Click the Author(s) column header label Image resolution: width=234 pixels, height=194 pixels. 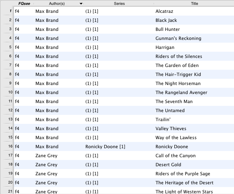click(57, 3)
